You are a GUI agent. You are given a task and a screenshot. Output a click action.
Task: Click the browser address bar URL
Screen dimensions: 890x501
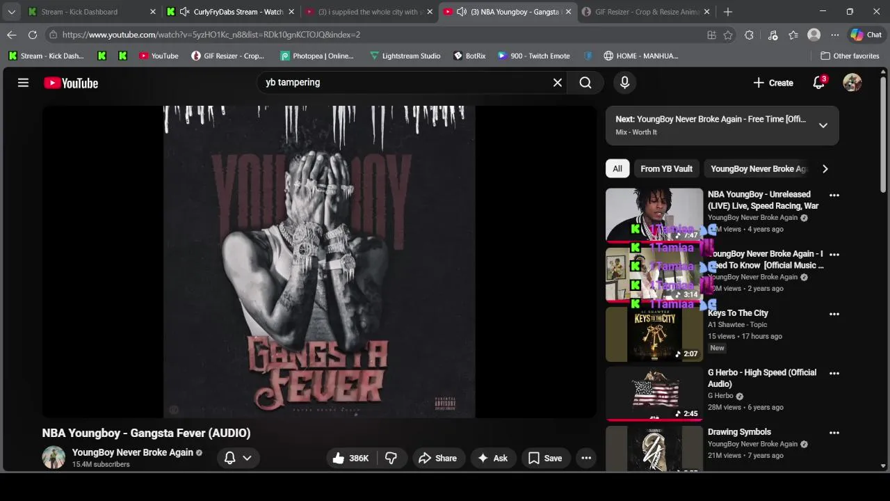(211, 35)
